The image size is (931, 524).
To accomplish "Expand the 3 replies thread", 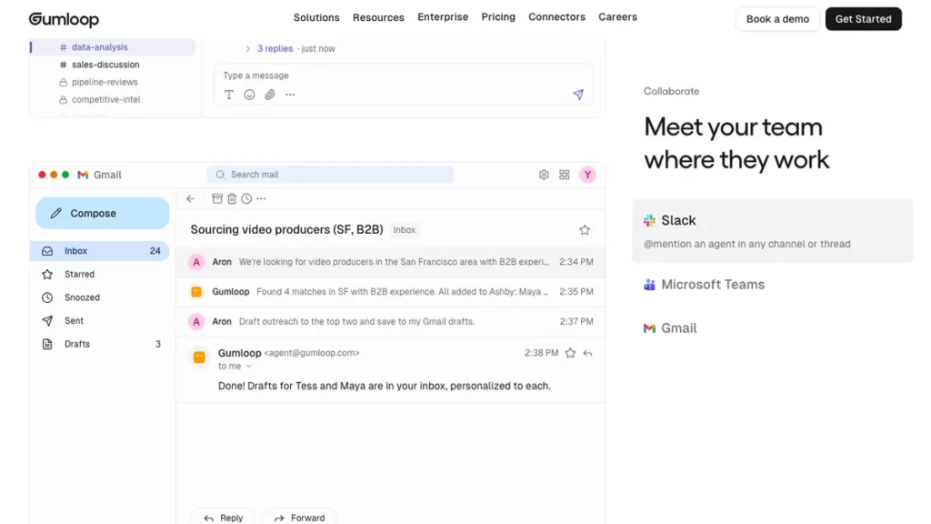I will coord(275,49).
